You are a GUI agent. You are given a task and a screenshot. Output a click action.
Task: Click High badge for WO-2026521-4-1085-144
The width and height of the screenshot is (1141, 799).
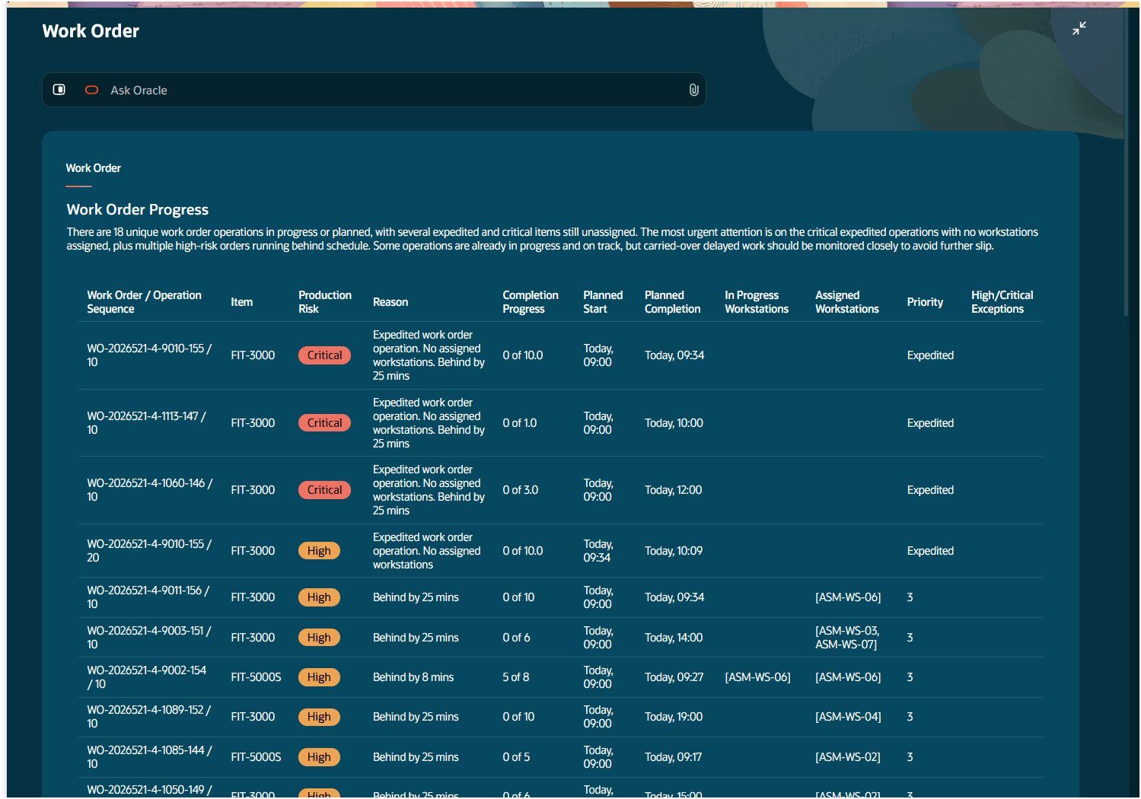coord(319,757)
